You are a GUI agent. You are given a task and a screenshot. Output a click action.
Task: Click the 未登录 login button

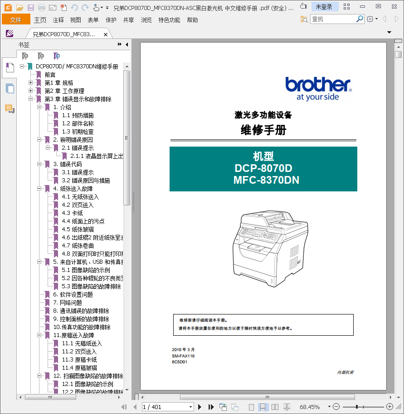[325, 7]
